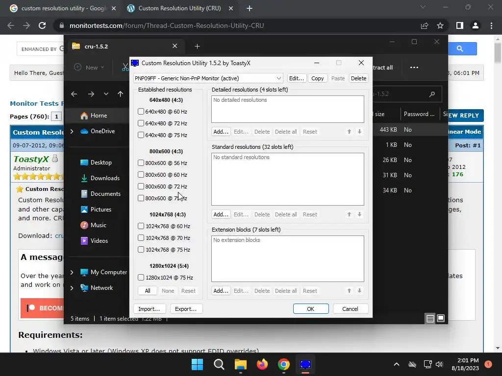Click the Chrome address bar URL

point(167,25)
